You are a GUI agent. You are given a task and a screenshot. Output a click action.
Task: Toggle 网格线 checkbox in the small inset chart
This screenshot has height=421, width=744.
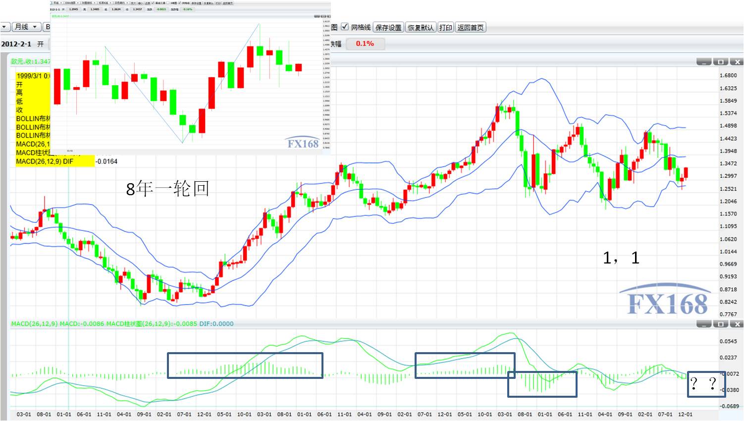(x=180, y=3)
